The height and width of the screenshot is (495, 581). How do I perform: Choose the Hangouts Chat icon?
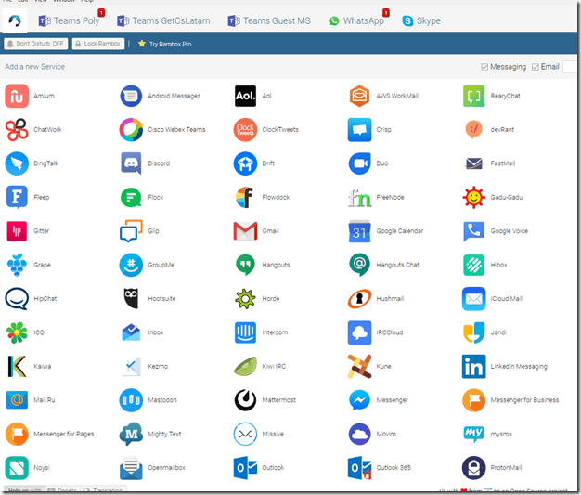[359, 265]
